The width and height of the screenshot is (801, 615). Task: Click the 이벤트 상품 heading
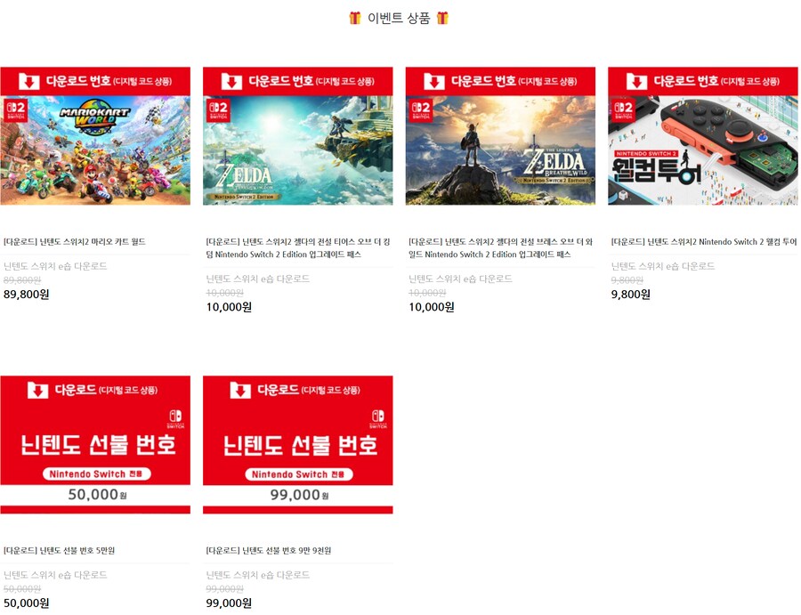click(399, 18)
